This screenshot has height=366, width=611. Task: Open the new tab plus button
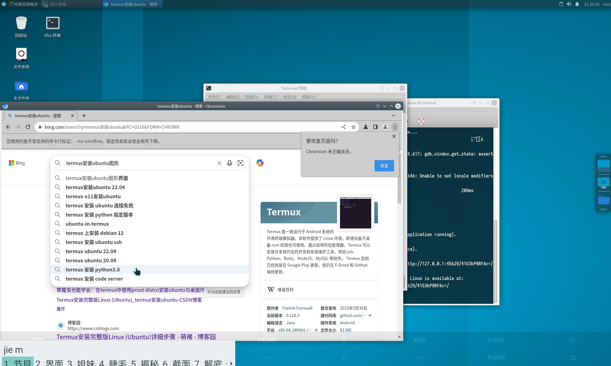[x=84, y=116]
